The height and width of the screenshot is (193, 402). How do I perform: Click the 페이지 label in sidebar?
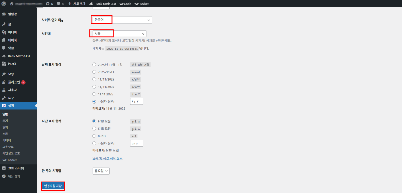coord(12,40)
